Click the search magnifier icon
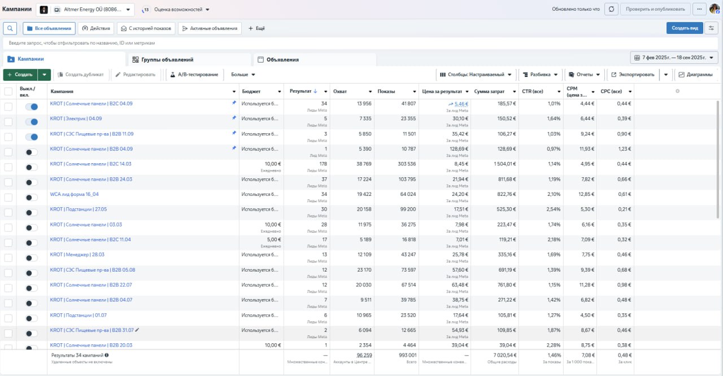 [10, 28]
